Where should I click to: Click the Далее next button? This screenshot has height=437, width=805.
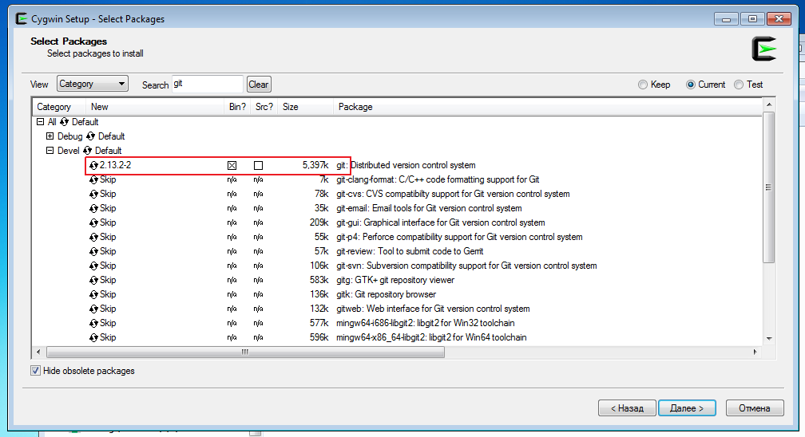point(687,407)
